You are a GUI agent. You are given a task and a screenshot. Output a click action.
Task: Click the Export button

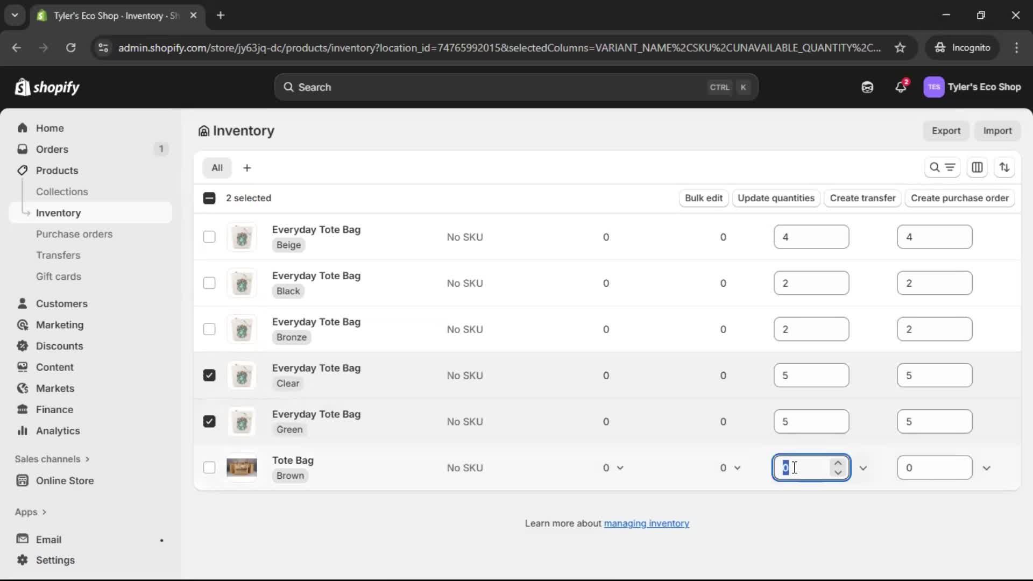946,131
